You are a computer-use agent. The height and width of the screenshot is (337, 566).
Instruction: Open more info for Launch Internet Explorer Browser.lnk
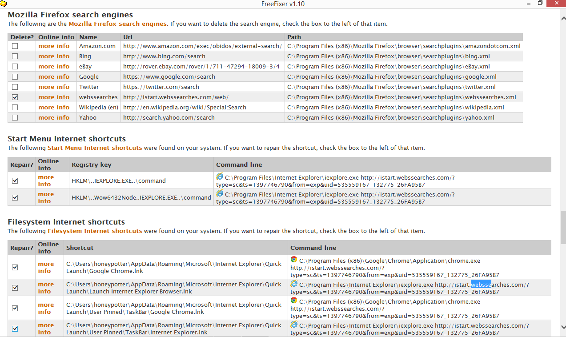coord(46,288)
